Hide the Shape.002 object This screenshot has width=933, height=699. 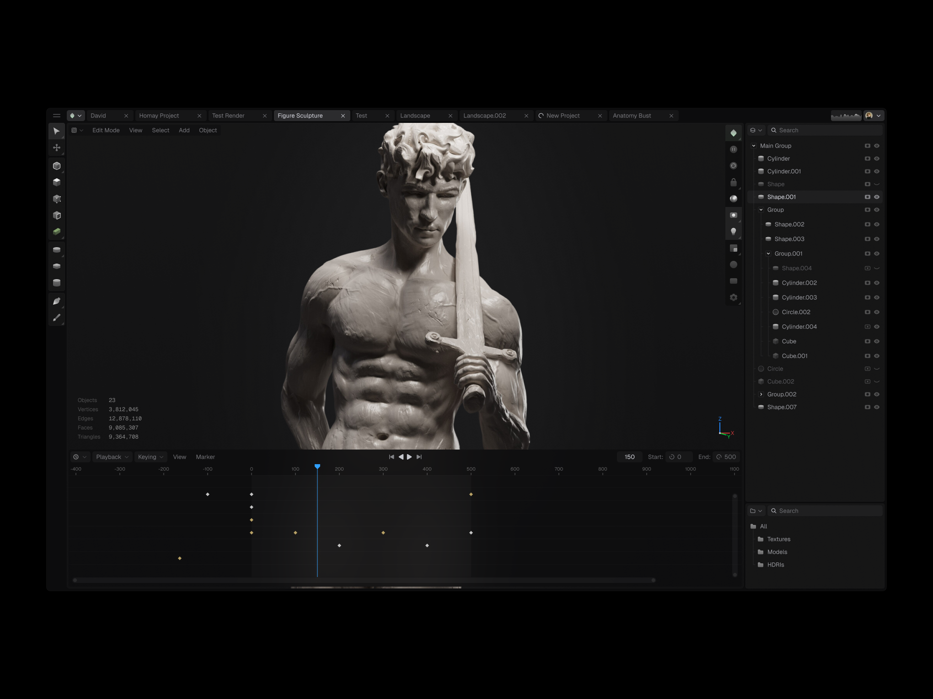877,224
